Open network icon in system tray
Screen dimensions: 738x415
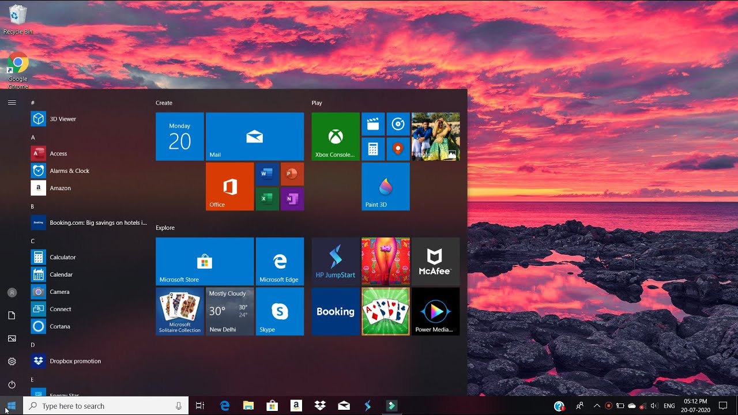click(643, 406)
